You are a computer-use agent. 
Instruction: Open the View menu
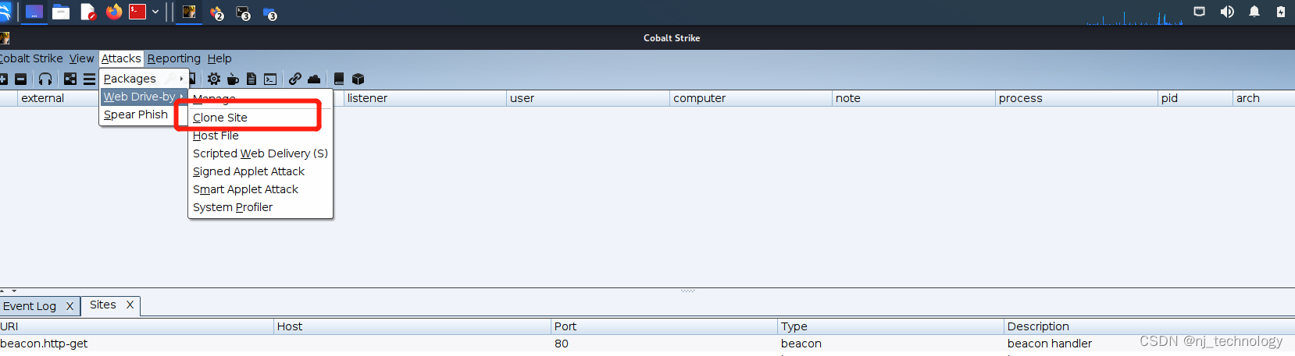coord(81,58)
